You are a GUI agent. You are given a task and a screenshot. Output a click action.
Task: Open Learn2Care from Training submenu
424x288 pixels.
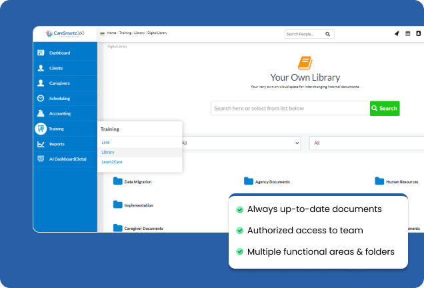(112, 161)
